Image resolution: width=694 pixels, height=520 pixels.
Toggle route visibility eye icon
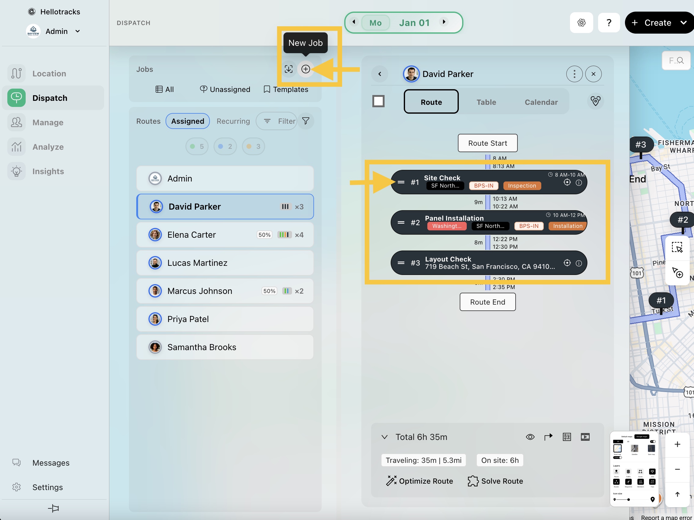[530, 437]
